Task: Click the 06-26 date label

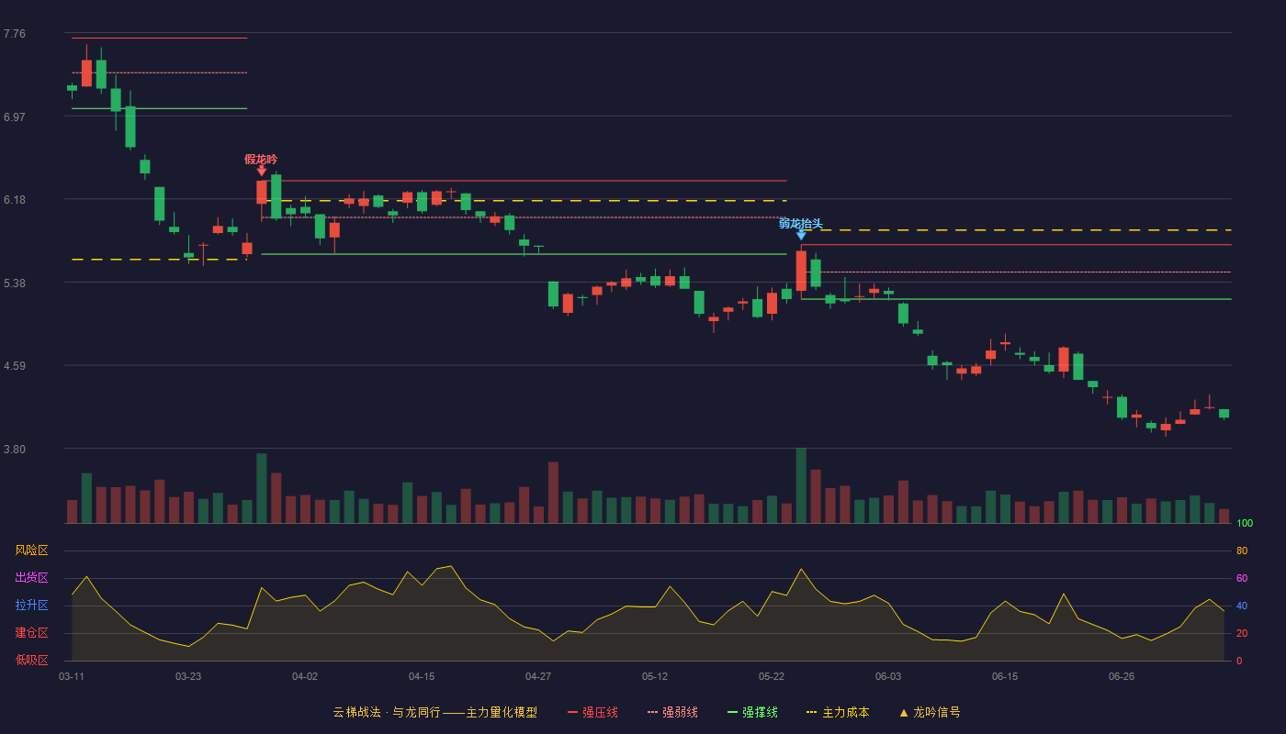Action: point(1122,676)
